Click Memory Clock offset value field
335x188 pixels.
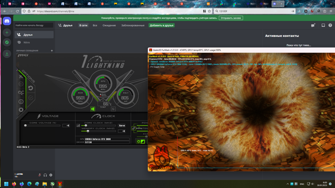[122, 131]
